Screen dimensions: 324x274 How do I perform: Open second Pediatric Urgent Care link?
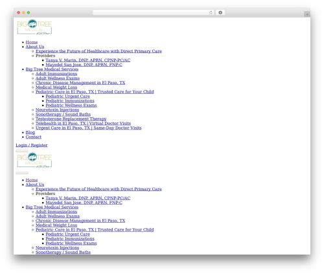(x=67, y=234)
